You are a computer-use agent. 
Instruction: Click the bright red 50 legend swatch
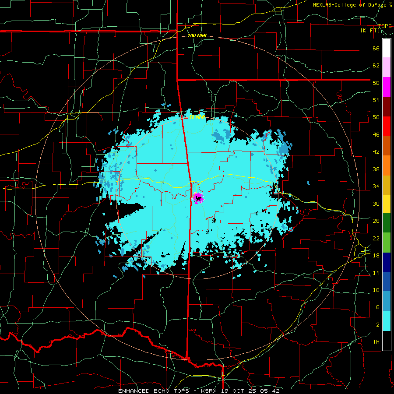pos(387,126)
